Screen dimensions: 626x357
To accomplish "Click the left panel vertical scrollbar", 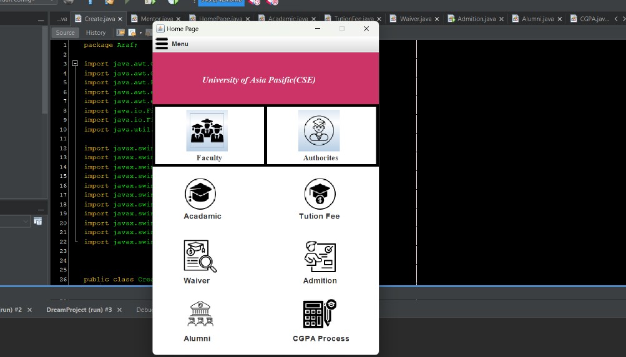I will [45, 71].
